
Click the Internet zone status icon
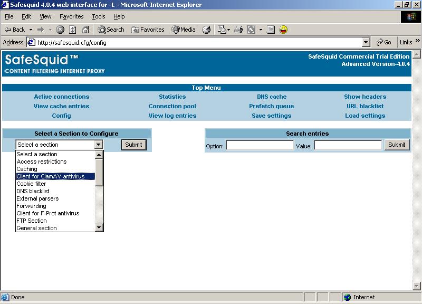pos(347,297)
